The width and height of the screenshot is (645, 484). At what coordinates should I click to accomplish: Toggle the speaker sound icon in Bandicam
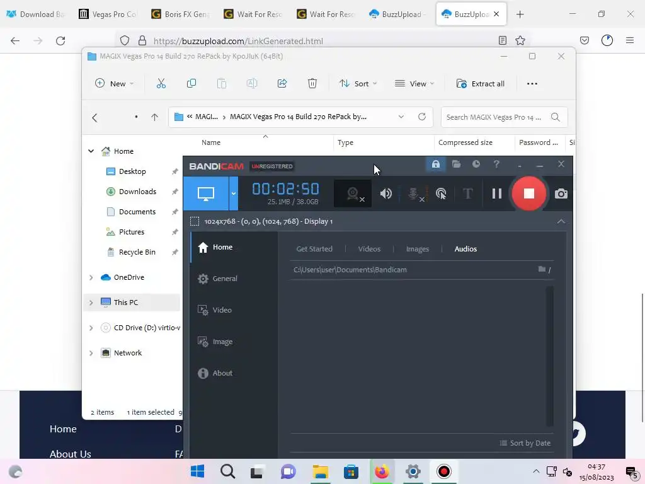click(x=386, y=193)
